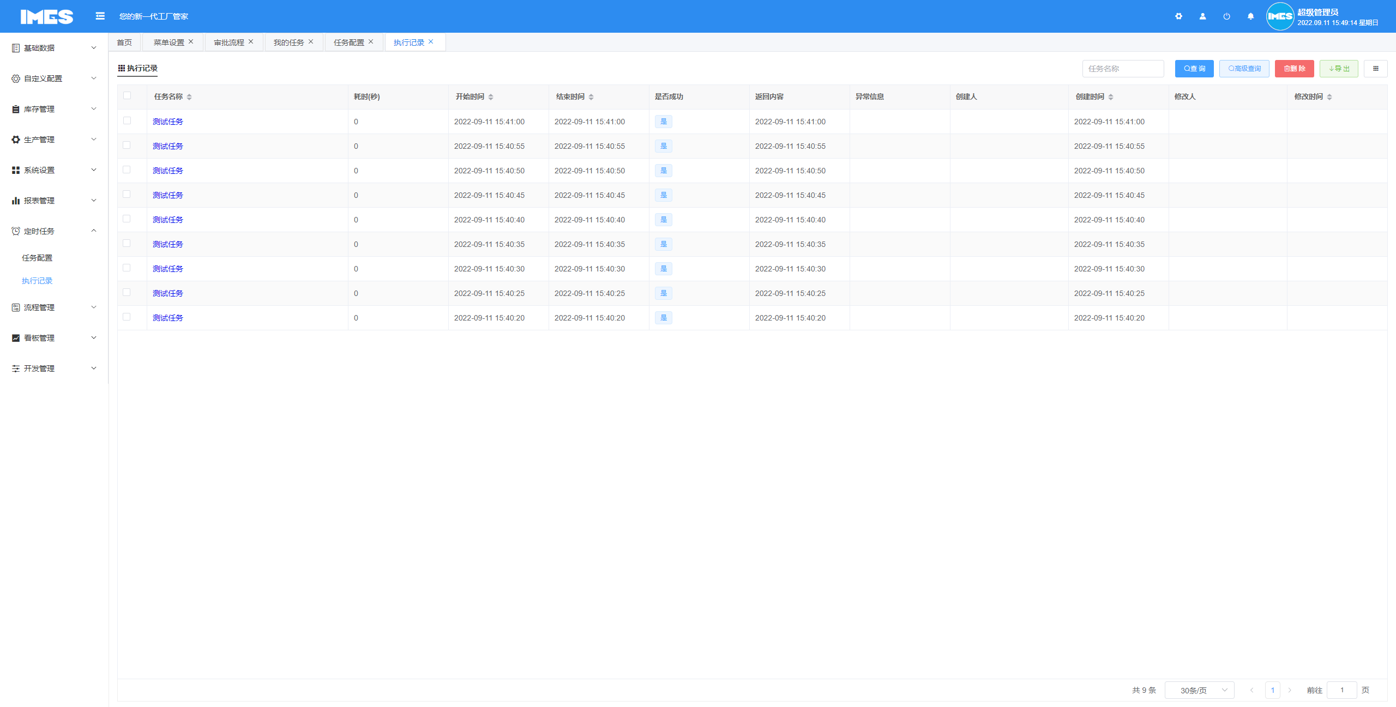Sort by 修改时间 column arrows

(x=1329, y=97)
